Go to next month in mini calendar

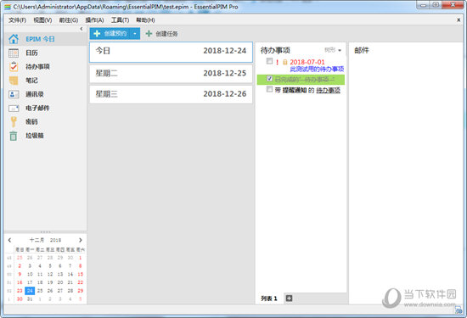point(80,240)
